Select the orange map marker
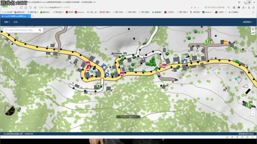The image size is (257, 144). point(226,43)
